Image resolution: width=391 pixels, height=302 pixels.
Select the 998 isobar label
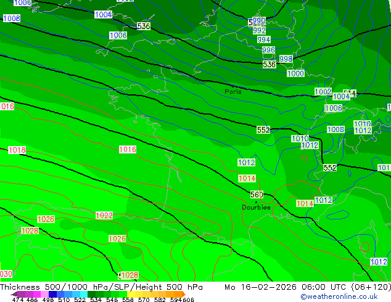[286, 59]
